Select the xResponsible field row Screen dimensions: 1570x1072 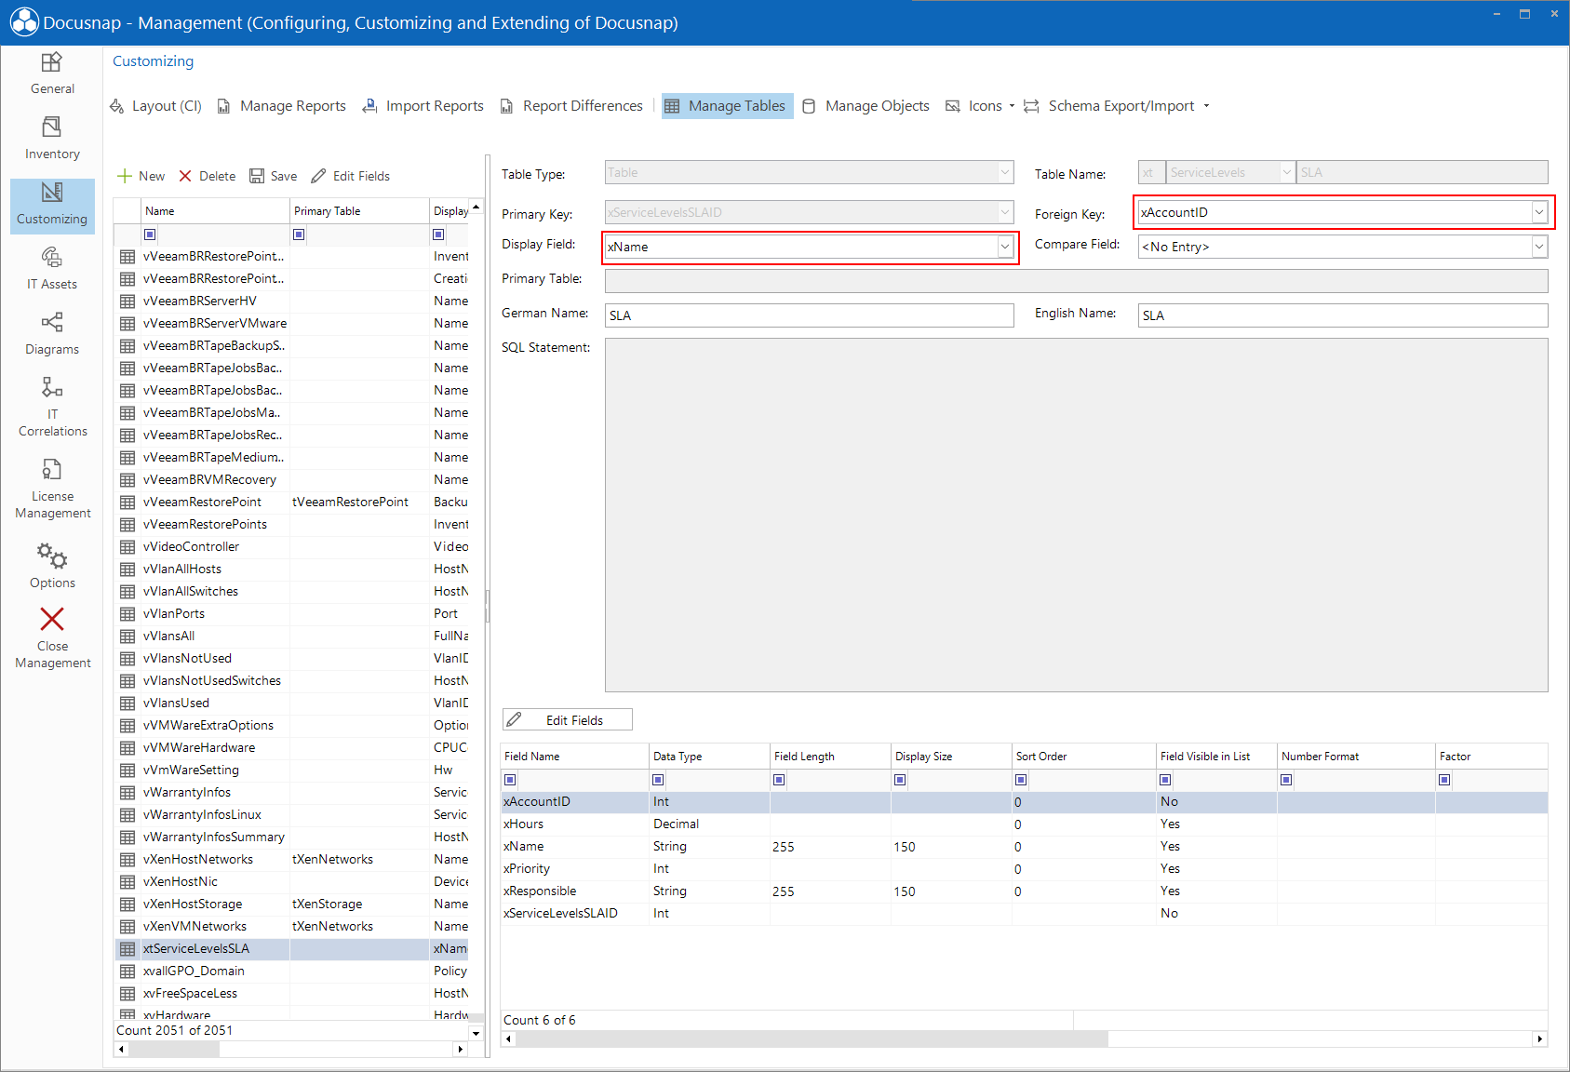(1024, 891)
